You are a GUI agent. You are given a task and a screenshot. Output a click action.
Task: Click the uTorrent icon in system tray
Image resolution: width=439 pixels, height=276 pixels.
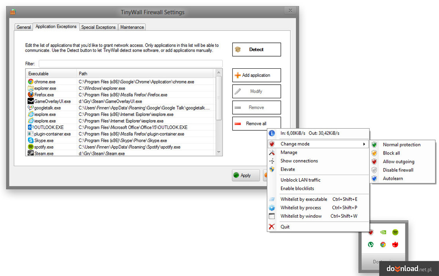point(371,244)
